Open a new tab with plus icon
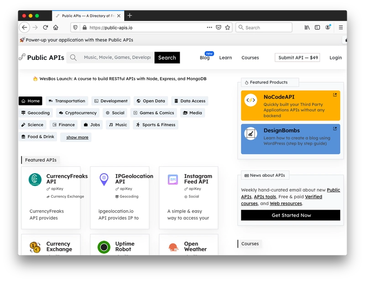 pos(130,16)
